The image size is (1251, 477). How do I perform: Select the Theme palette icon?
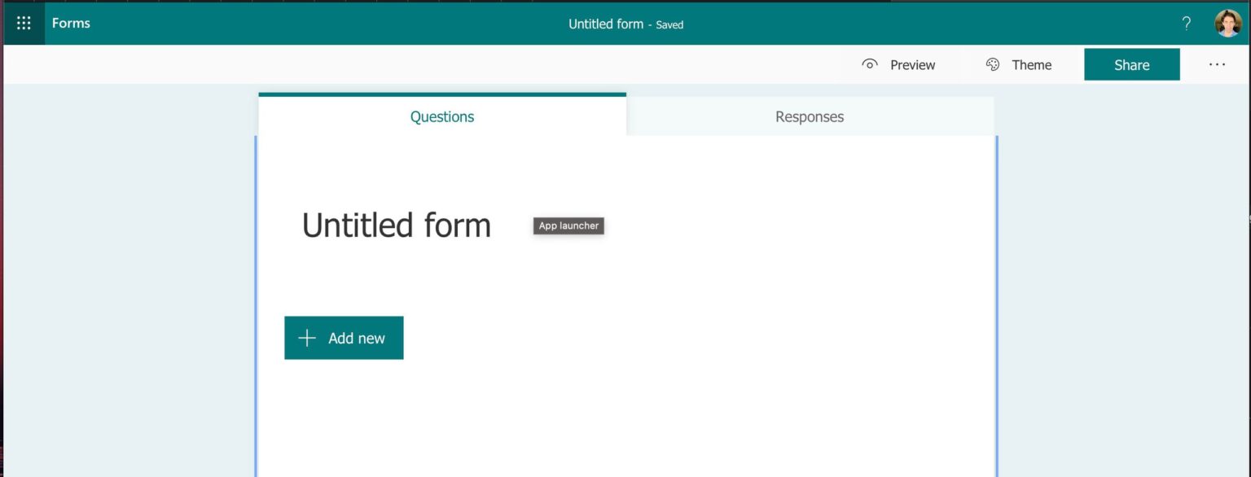pos(992,63)
